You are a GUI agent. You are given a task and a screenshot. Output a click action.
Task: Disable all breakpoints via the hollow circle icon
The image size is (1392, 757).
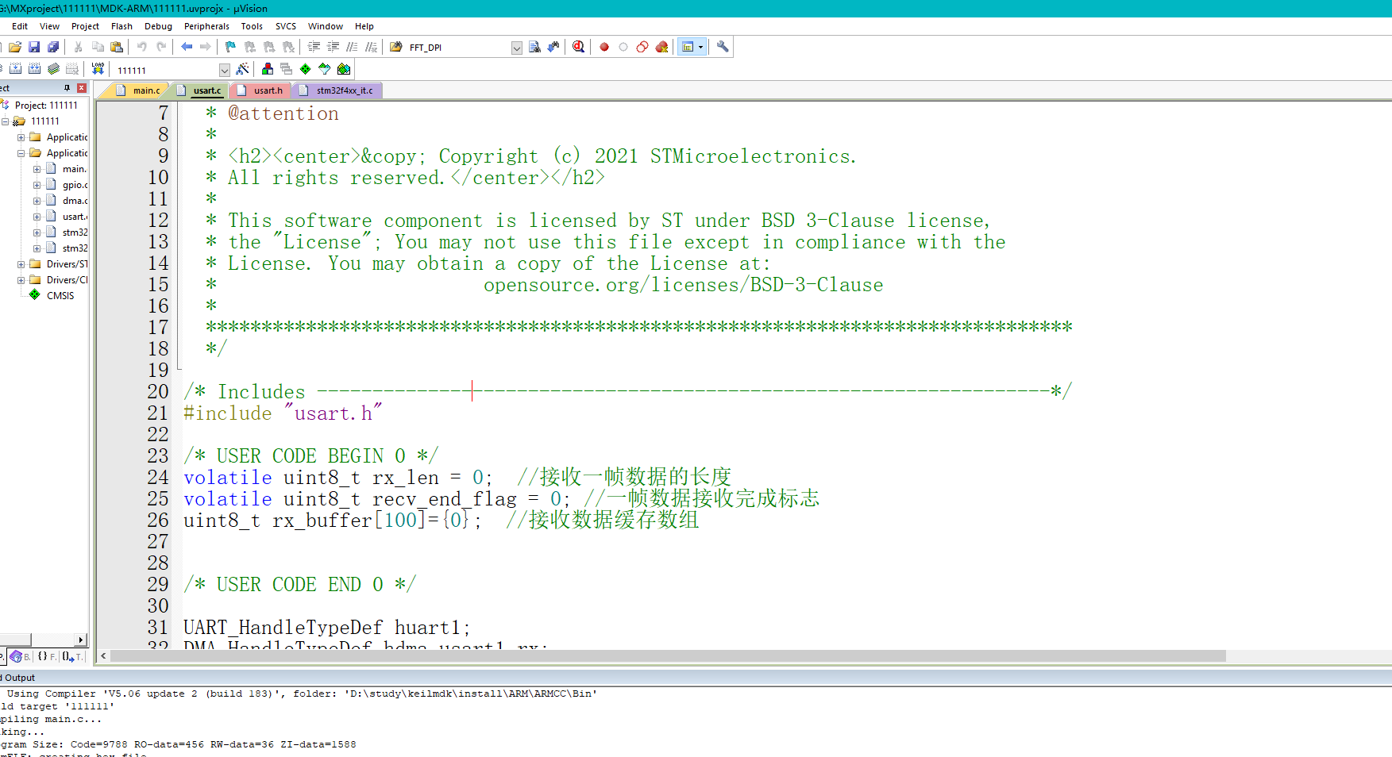coord(642,46)
